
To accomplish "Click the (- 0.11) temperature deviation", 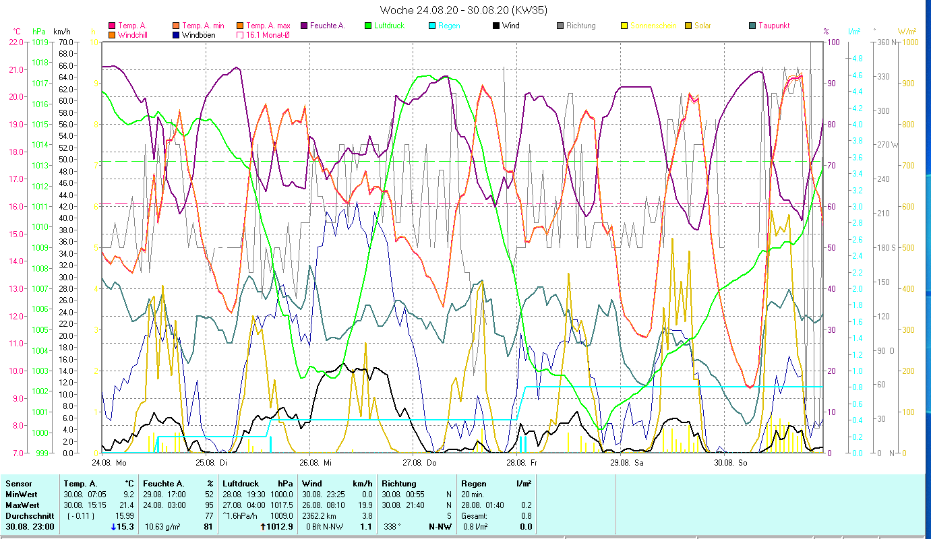I will (x=82, y=516).
